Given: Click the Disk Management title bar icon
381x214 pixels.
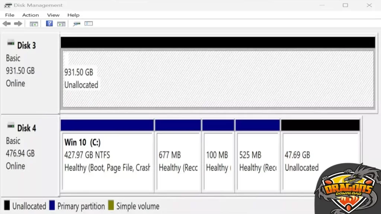Looking at the screenshot, I should tap(8, 5).
